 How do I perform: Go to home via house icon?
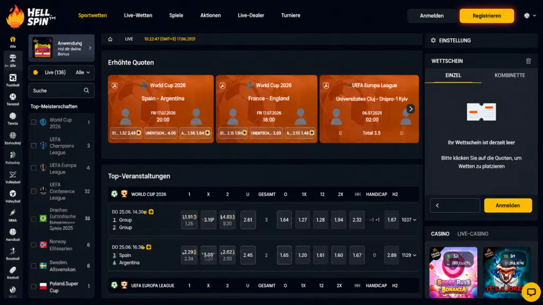pos(110,39)
